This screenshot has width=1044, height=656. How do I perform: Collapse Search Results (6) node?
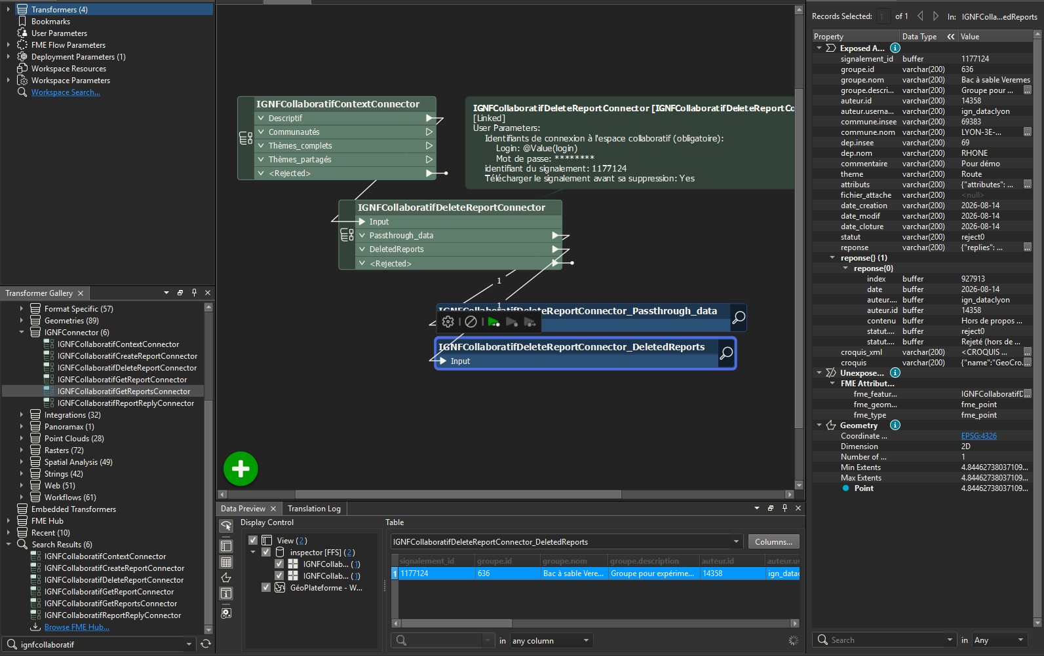(x=8, y=544)
